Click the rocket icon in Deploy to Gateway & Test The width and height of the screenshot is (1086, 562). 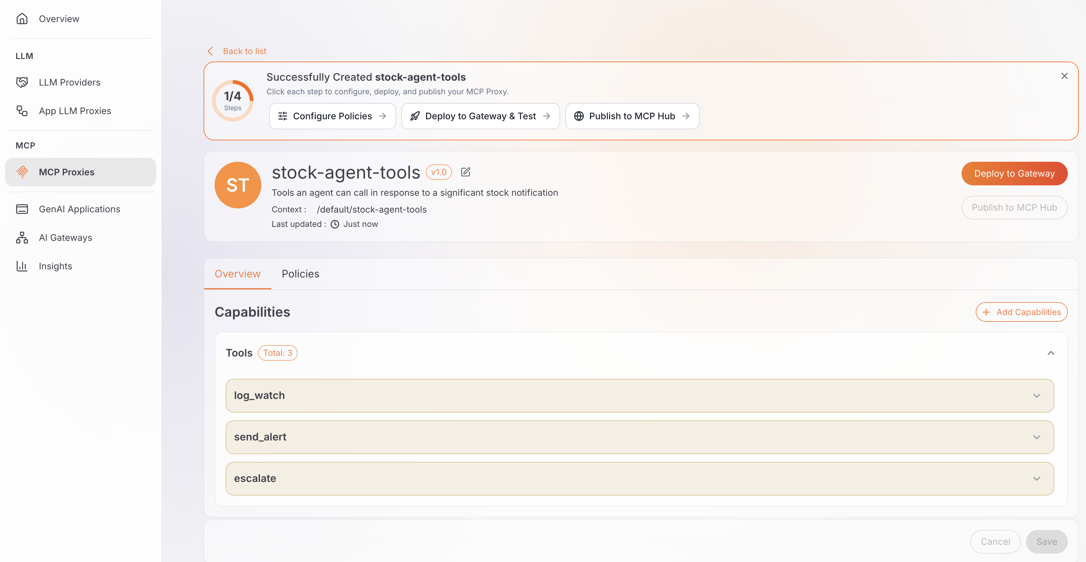pyautogui.click(x=415, y=116)
